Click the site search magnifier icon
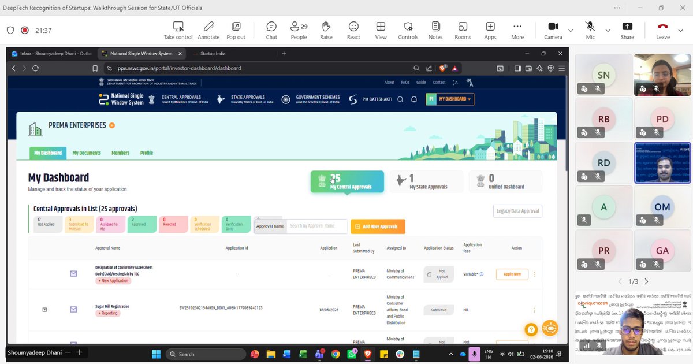693x364 pixels. (x=401, y=99)
